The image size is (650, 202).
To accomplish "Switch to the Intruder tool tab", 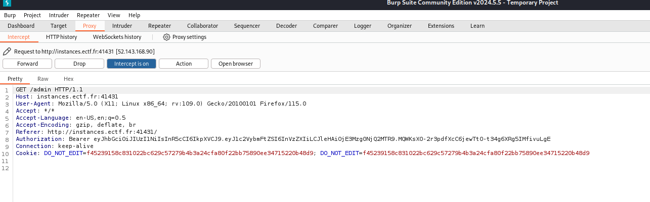I will tap(122, 26).
